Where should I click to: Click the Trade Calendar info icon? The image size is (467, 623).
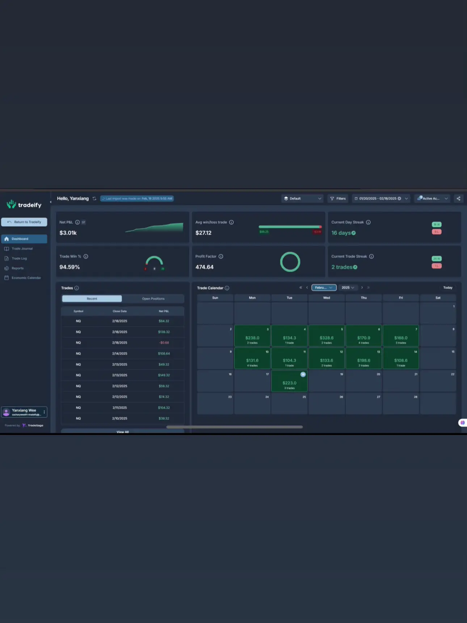(227, 288)
